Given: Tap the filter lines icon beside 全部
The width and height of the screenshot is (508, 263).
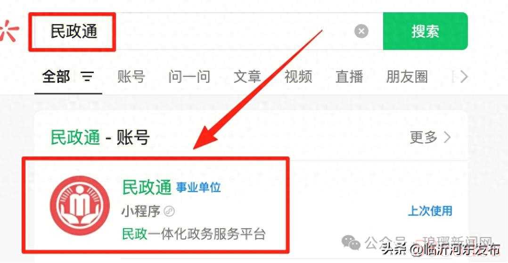Looking at the screenshot, I should click(87, 77).
